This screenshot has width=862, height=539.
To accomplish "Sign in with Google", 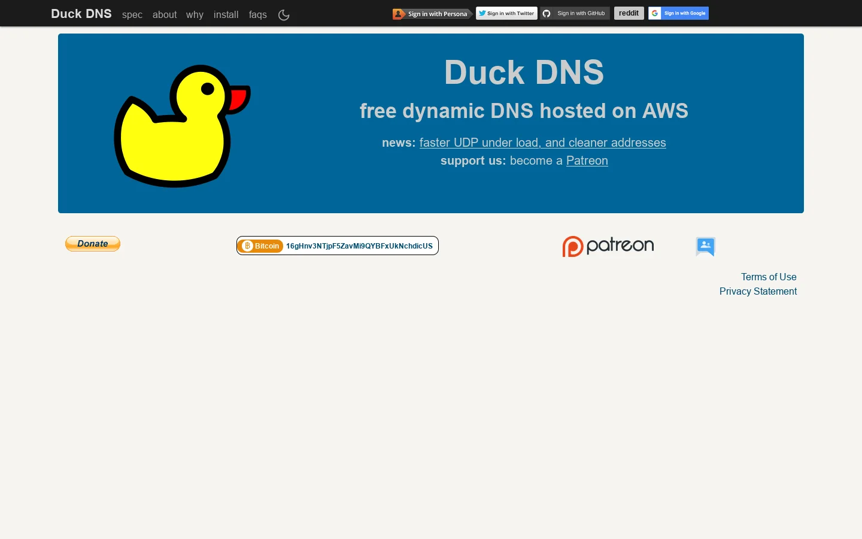I will [x=678, y=13].
